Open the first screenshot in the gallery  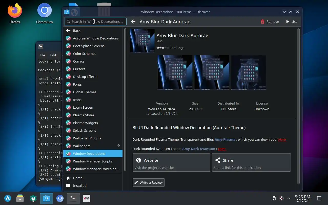pyautogui.click(x=175, y=73)
